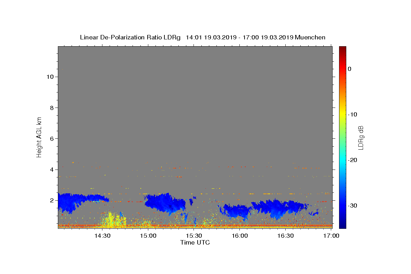Image resolution: width=411 pixels, height=274 pixels.
Task: Click the 'Time UTC' axis label
Action: coord(195,242)
